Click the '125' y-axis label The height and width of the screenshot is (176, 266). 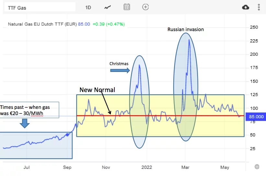(254, 95)
